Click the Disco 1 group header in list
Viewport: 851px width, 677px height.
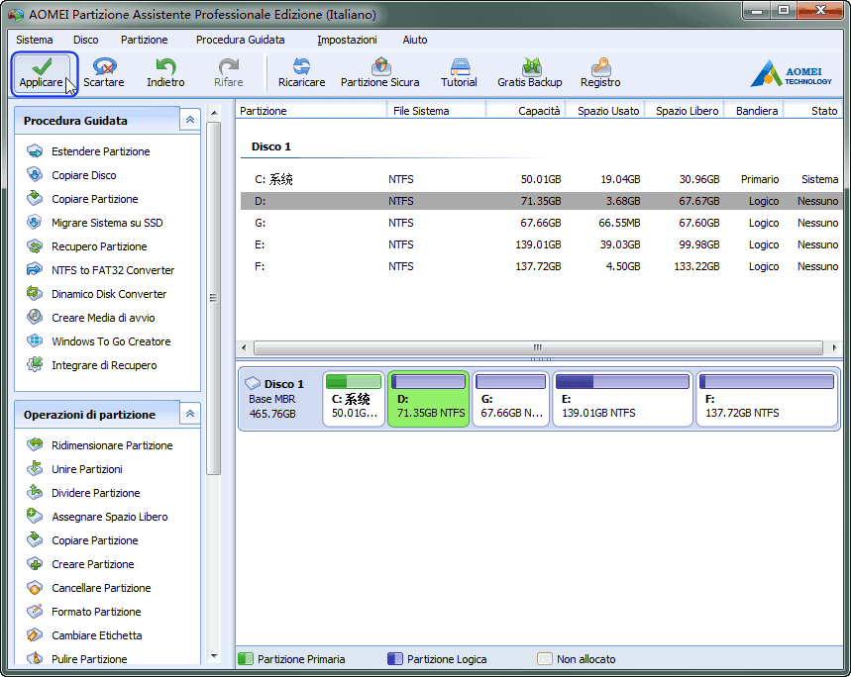(x=270, y=146)
